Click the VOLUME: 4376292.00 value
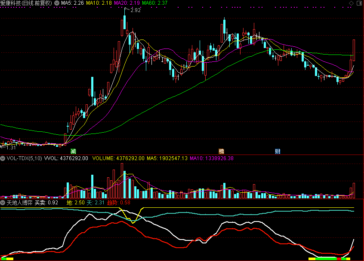 tap(118, 158)
